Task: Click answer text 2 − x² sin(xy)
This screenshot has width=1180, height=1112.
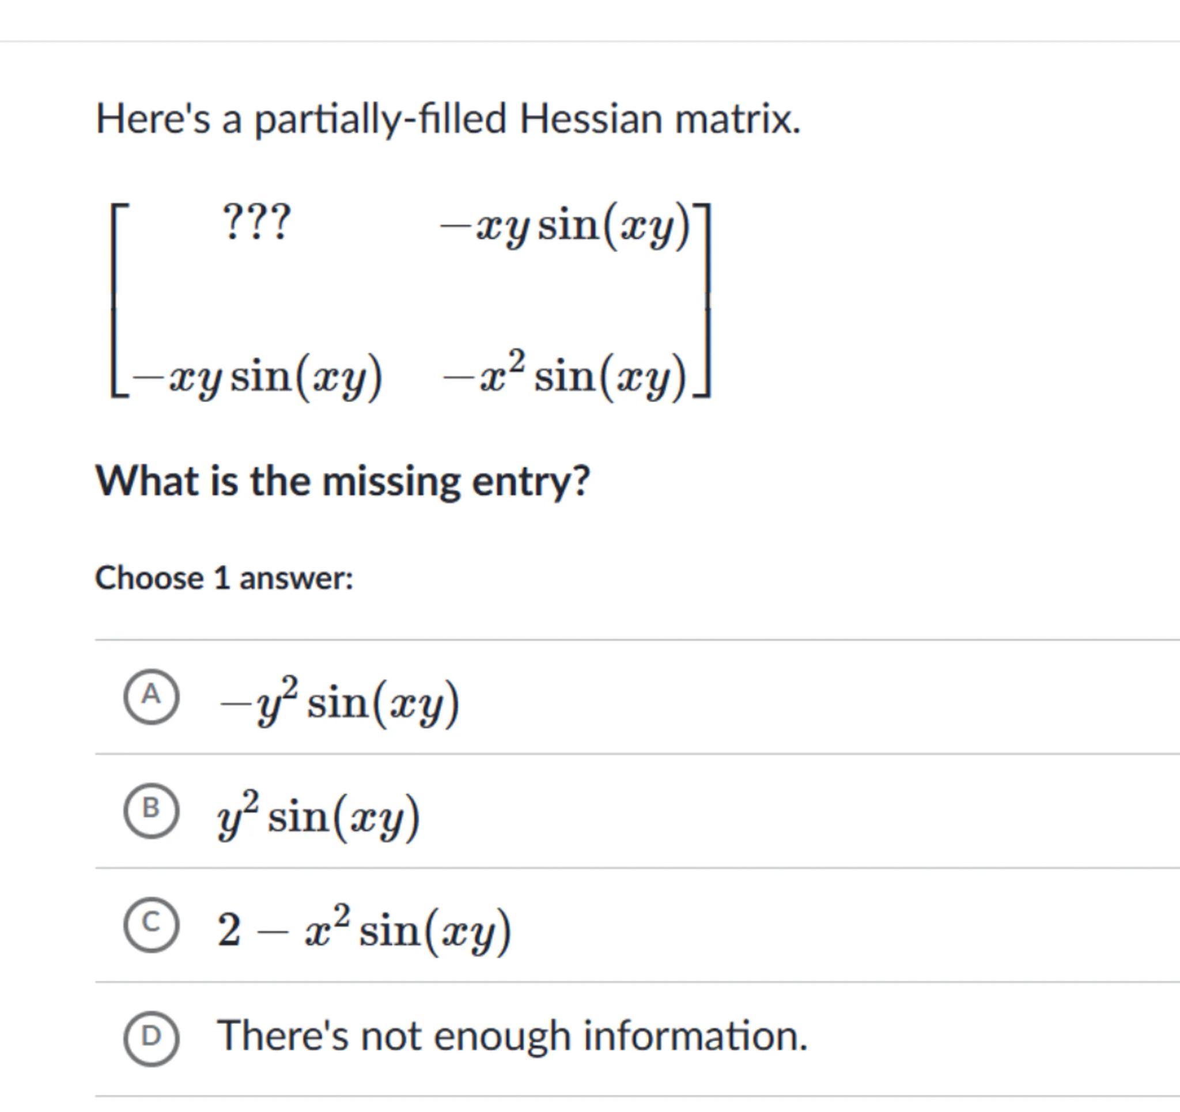Action: 364,931
